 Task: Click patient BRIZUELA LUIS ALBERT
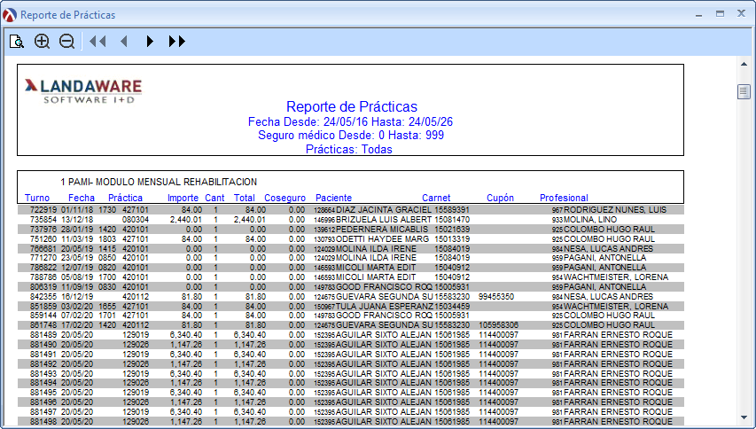pyautogui.click(x=384, y=220)
